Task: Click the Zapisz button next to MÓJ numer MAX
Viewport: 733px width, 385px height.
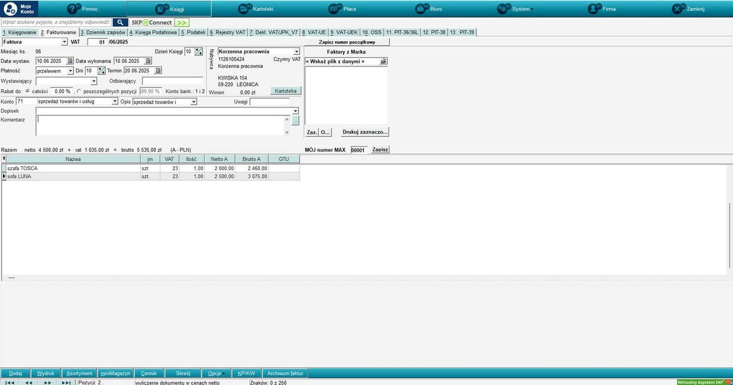Action: point(380,150)
